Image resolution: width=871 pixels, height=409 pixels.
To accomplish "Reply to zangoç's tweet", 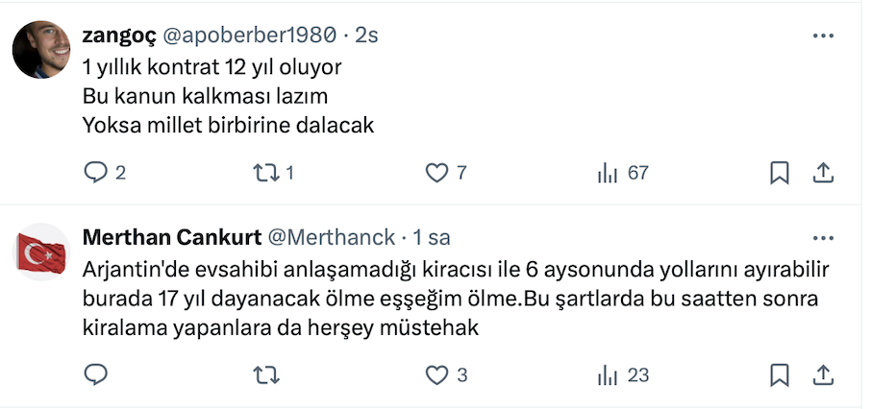I will (96, 173).
